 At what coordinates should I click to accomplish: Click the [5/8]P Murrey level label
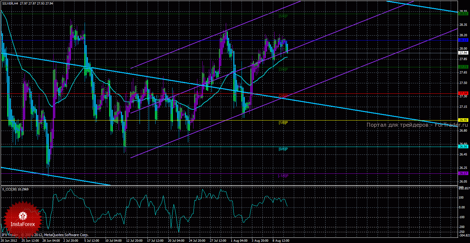(x=283, y=16)
